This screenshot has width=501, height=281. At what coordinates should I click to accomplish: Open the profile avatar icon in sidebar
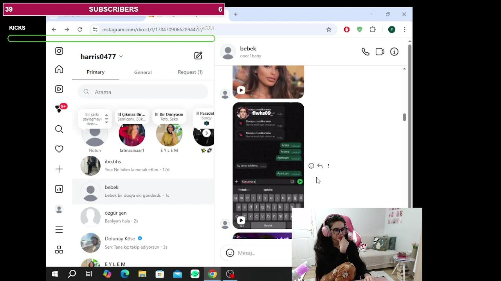59,209
